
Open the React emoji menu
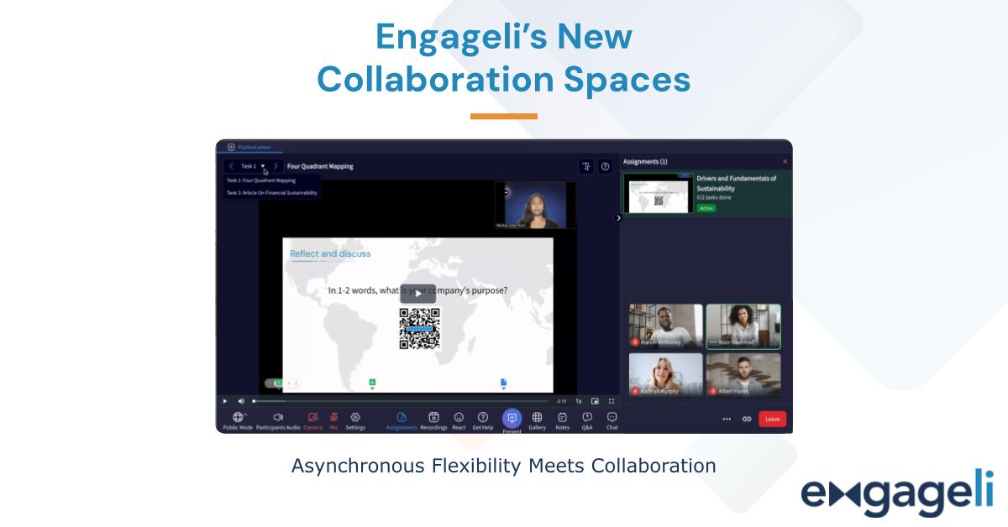459,417
